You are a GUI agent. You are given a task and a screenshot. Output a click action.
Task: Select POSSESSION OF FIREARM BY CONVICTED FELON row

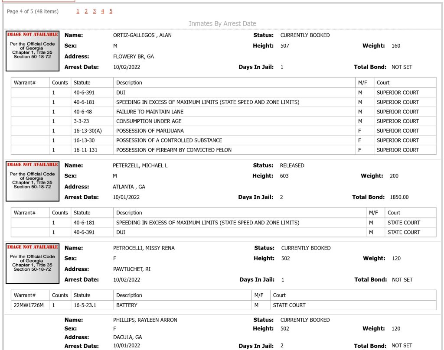pyautogui.click(x=223, y=150)
